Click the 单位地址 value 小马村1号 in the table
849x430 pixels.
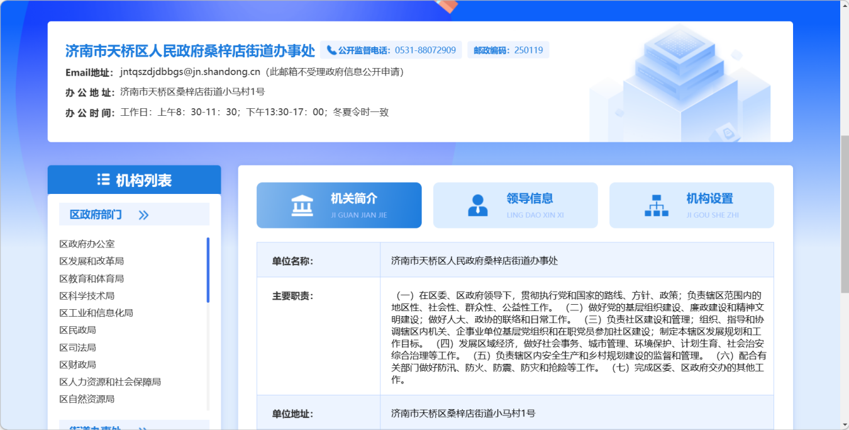[x=463, y=414]
